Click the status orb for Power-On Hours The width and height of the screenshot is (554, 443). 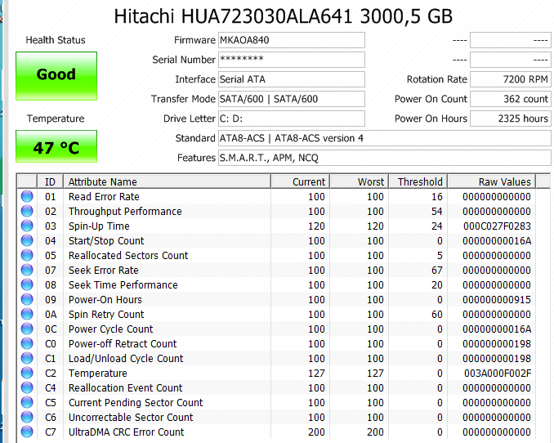point(27,299)
